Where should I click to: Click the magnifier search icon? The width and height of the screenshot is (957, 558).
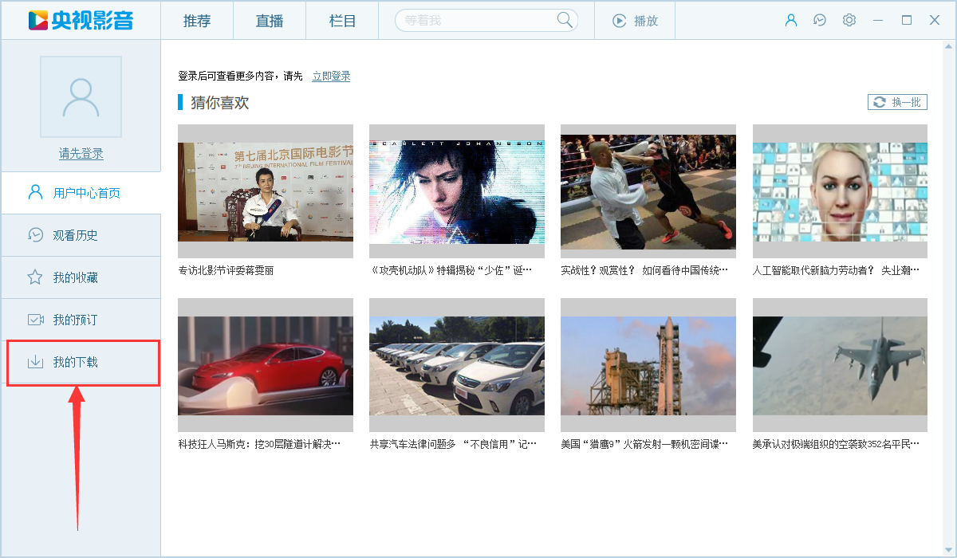click(x=565, y=20)
